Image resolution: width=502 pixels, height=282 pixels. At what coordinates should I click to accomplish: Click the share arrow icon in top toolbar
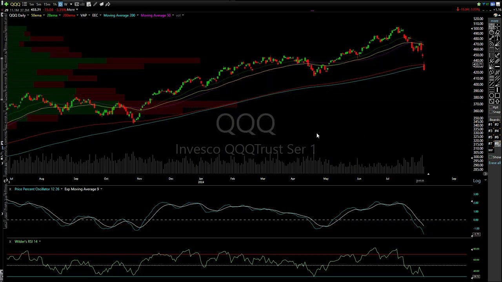pyautogui.click(x=108, y=4)
